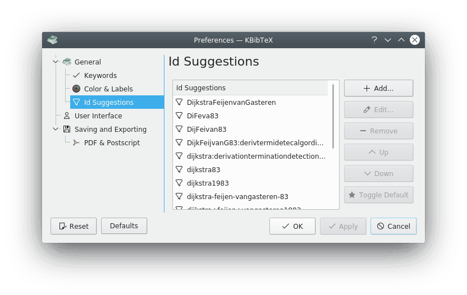Click the Saving and Exporting floppy icon
The height and width of the screenshot is (295, 467).
coord(67,129)
